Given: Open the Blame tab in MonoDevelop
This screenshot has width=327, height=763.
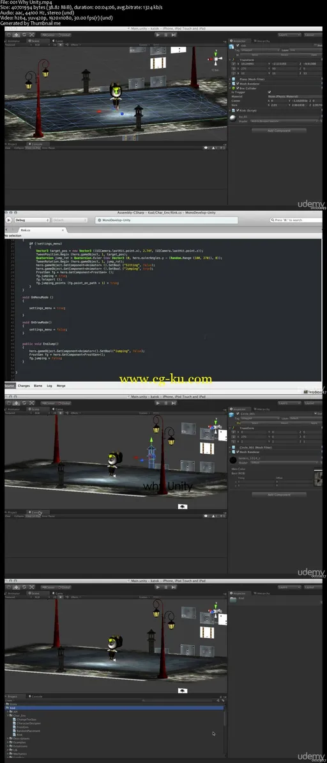Looking at the screenshot, I should pyautogui.click(x=38, y=385).
